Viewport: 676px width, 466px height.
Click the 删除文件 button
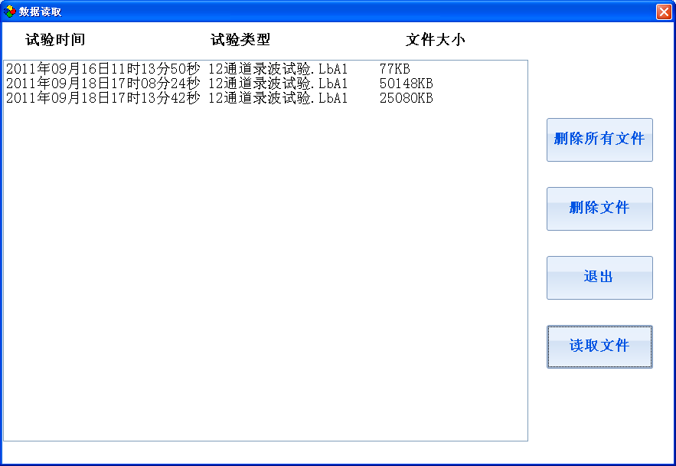click(599, 208)
